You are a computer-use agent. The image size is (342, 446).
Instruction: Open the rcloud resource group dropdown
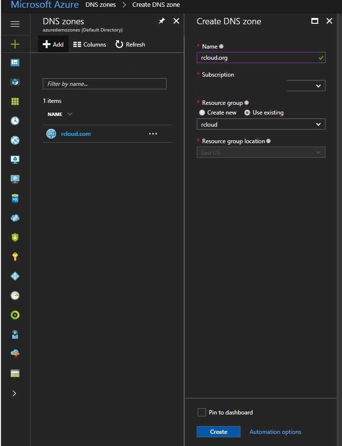(261, 124)
